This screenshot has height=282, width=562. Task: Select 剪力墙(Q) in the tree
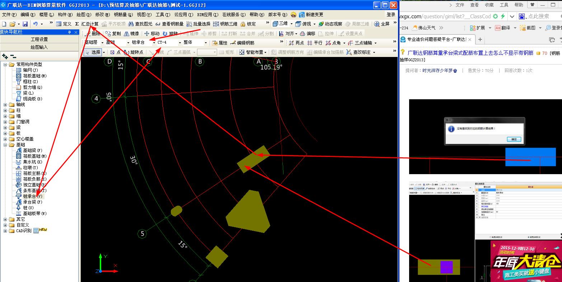click(x=33, y=87)
